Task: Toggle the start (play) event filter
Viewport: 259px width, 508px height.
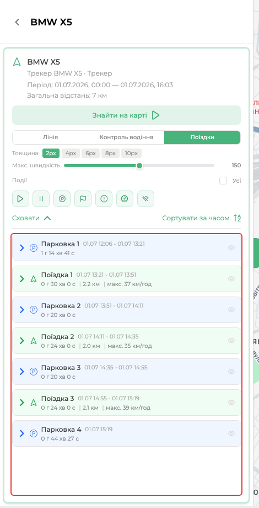Action: tap(21, 199)
